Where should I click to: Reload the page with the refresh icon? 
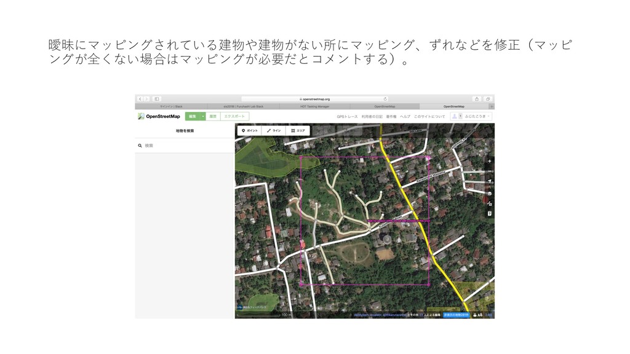click(385, 99)
